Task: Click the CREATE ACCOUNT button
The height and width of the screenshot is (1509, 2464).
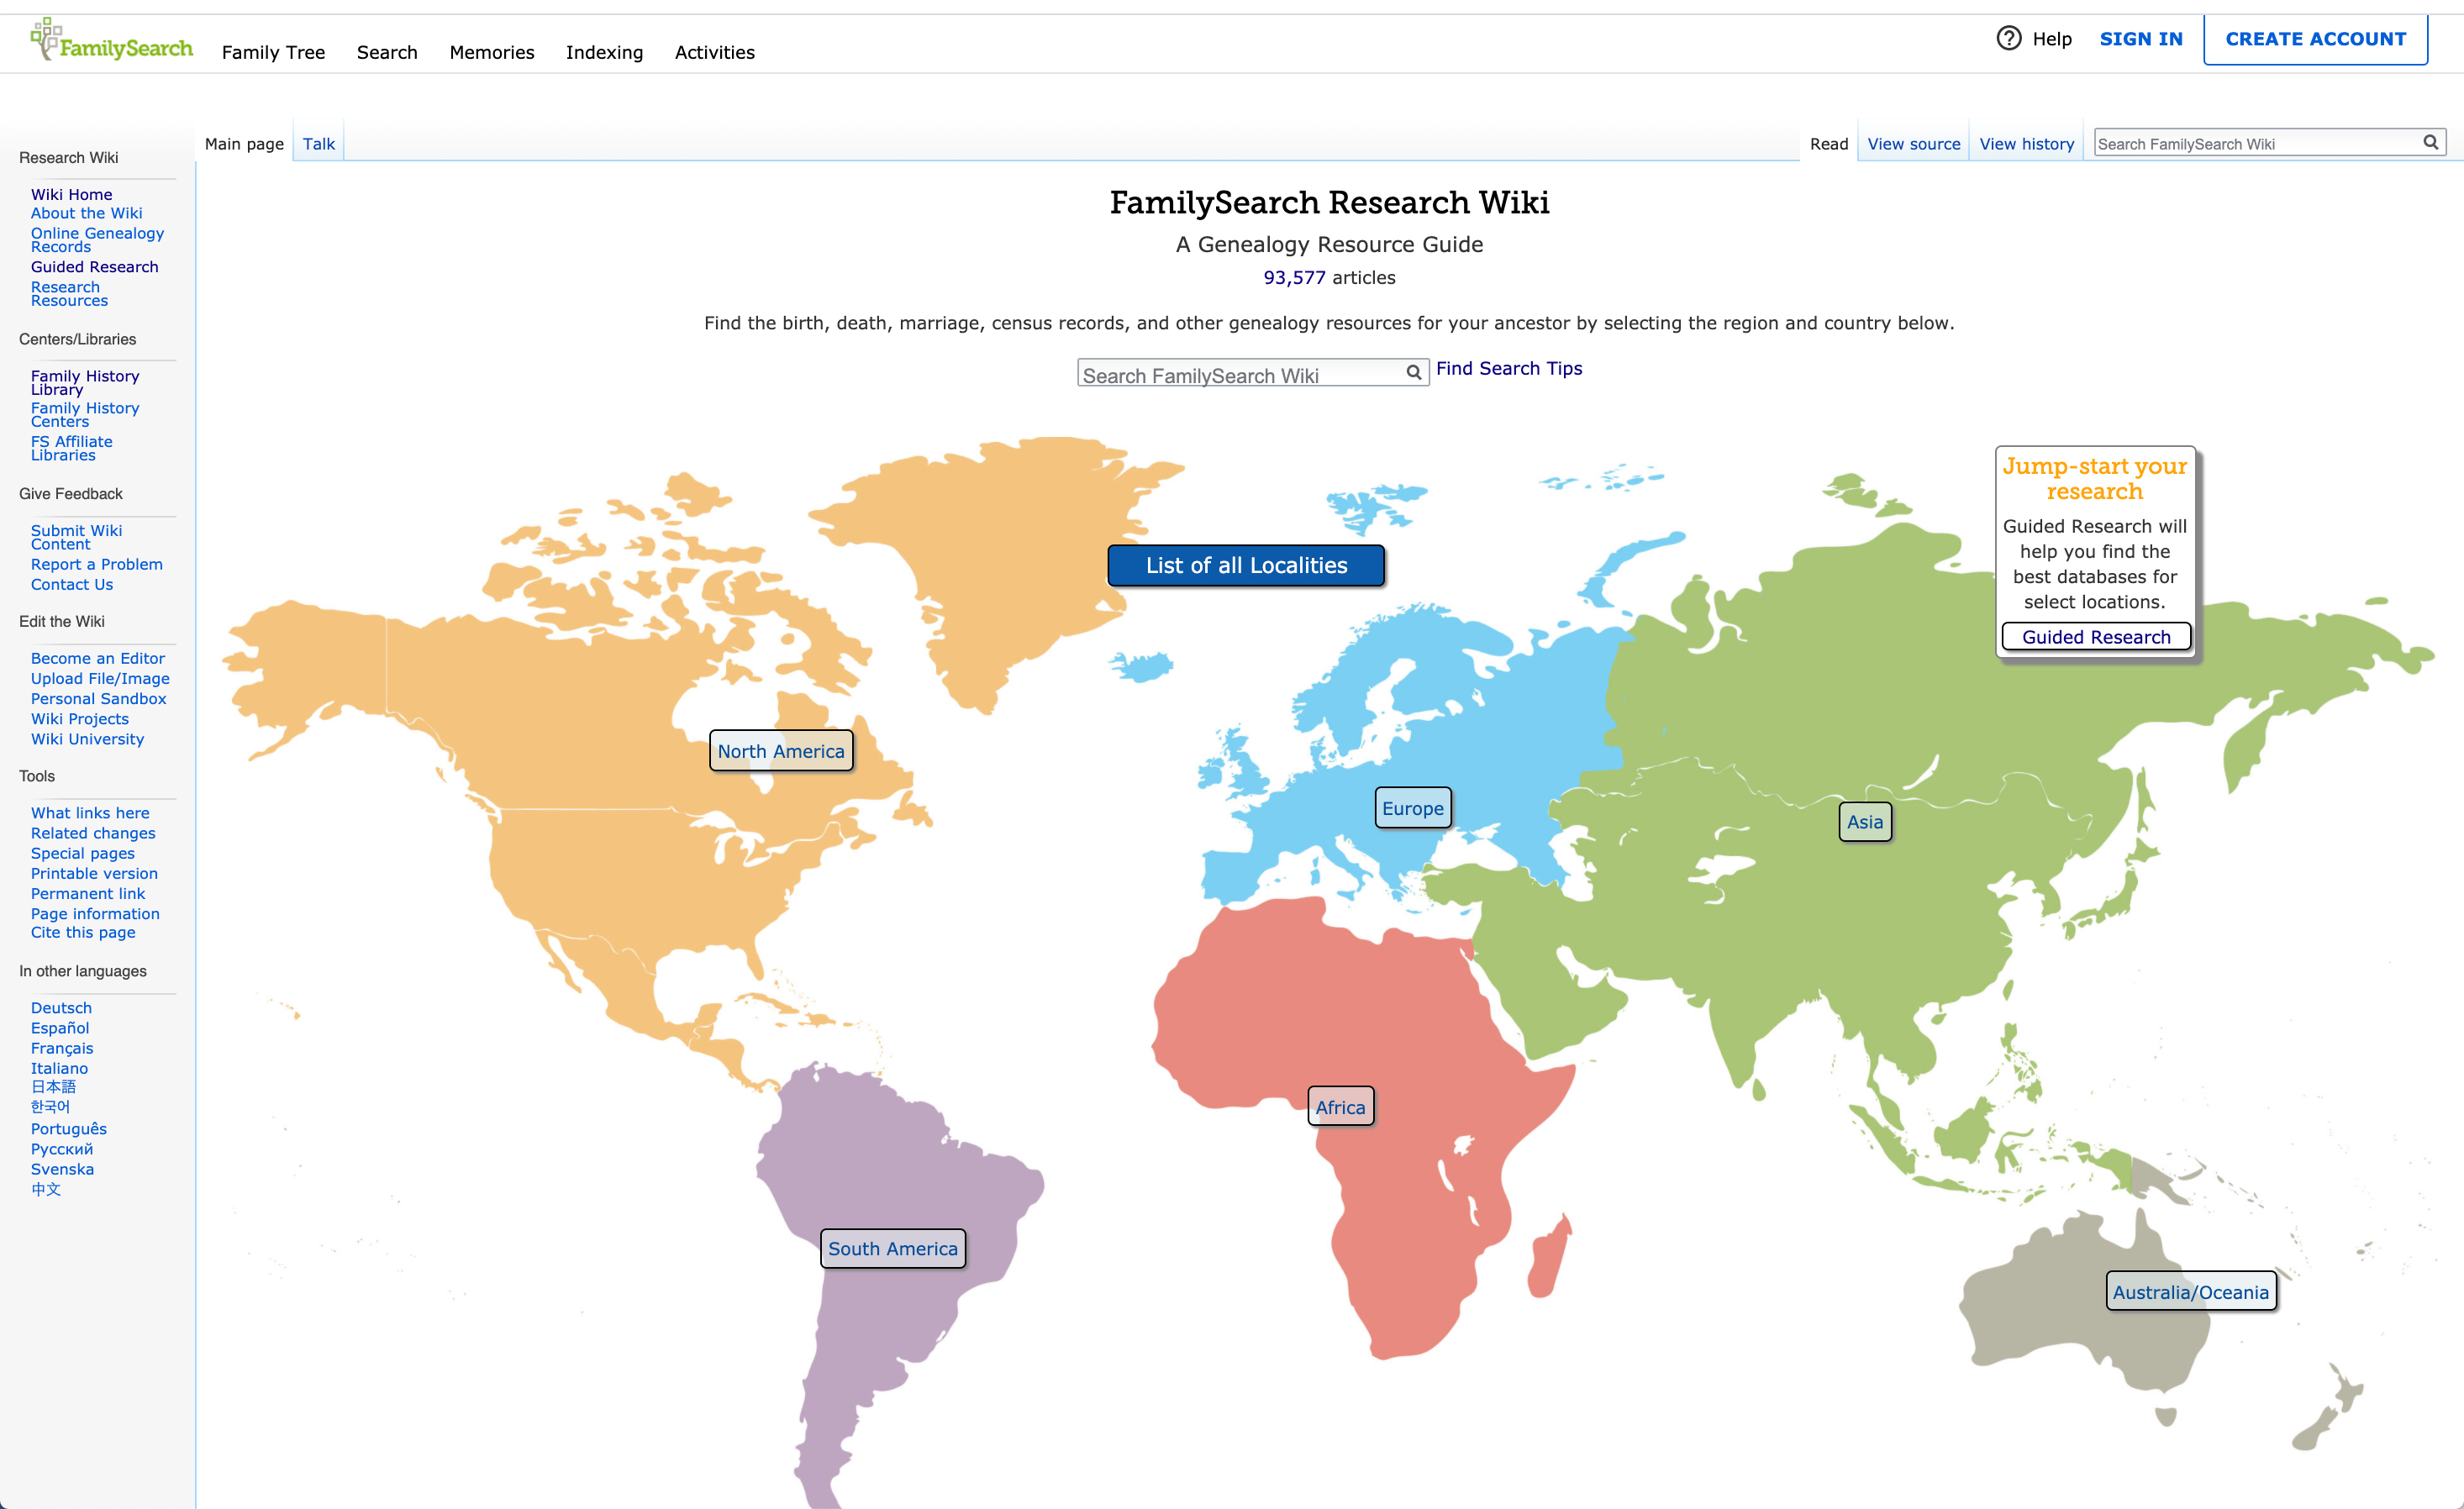Action: click(2315, 39)
